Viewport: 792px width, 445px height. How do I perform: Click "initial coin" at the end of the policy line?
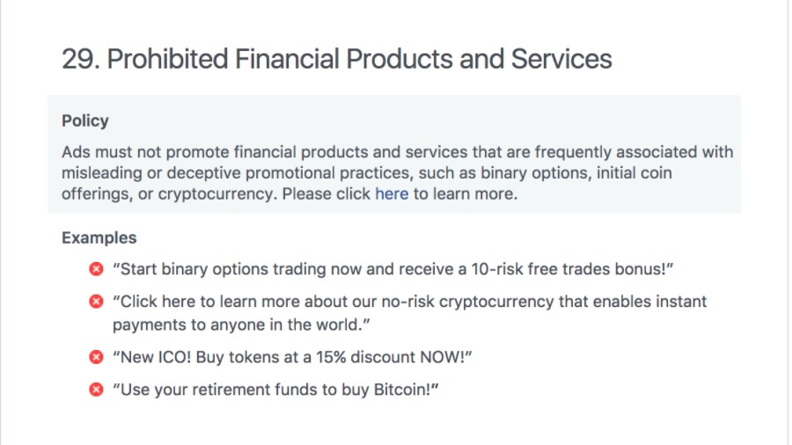634,172
